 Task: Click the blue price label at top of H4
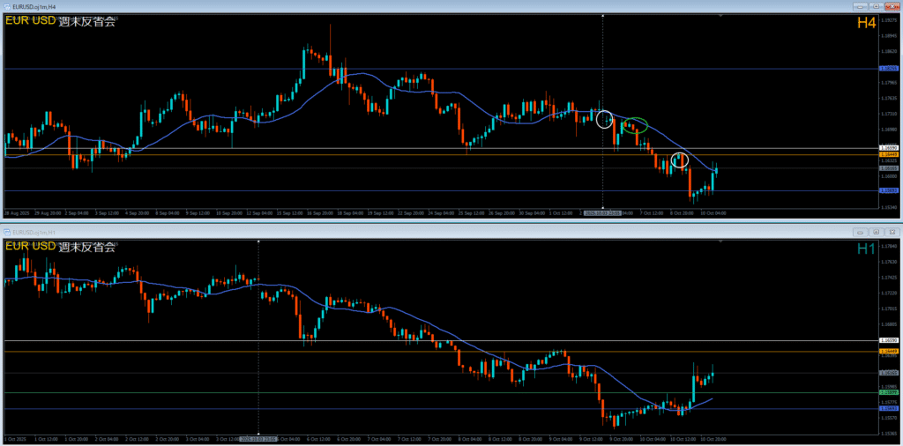click(889, 68)
